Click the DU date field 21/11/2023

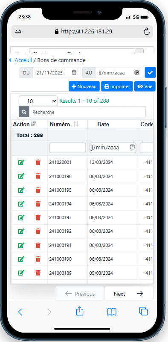[x=57, y=73]
